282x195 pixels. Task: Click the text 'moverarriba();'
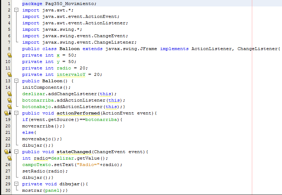tap(42, 126)
